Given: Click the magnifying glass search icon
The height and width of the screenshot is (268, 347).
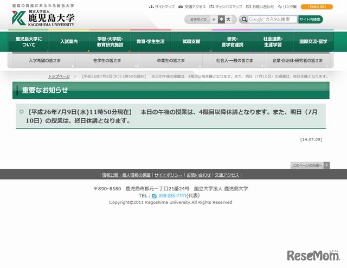Looking at the screenshot, I should coord(244,20).
